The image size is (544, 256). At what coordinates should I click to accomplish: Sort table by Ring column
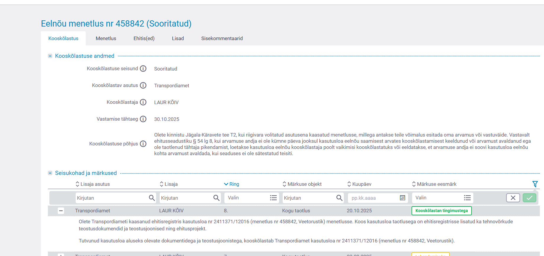[232, 184]
